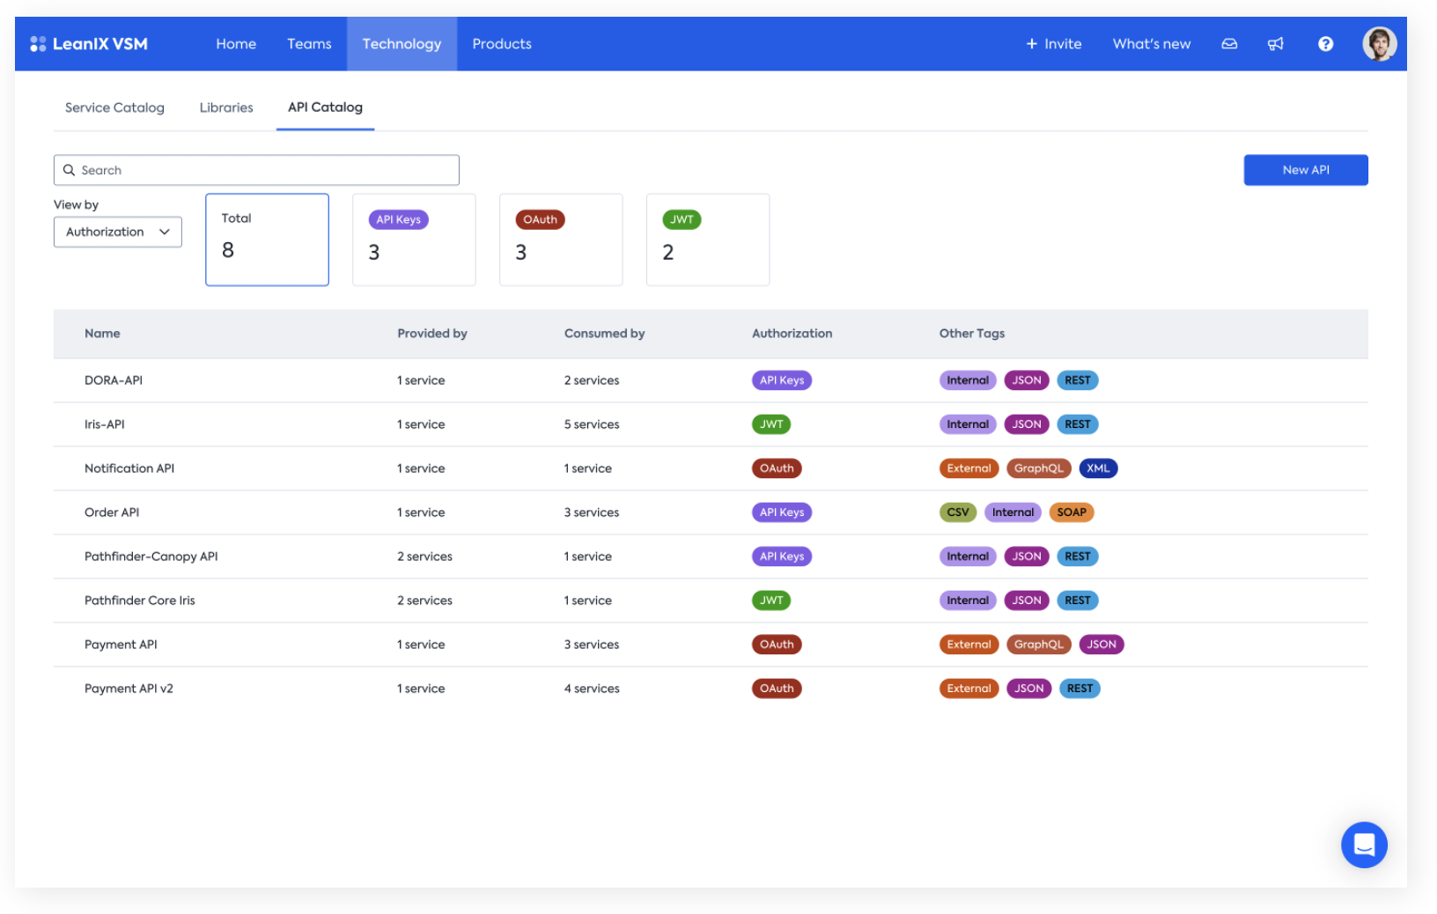Click the Other Tags column header
The width and height of the screenshot is (1437, 914).
[x=971, y=334]
